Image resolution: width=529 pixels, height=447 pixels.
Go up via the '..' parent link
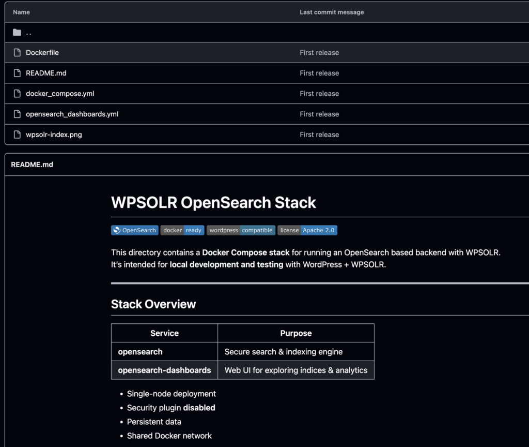(29, 33)
